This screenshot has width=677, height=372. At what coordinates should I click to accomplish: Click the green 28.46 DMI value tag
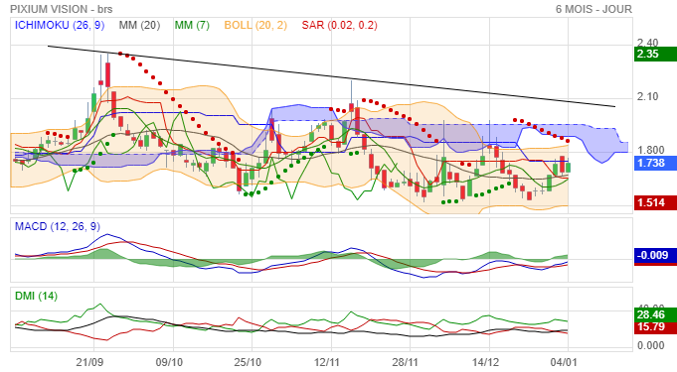click(x=655, y=314)
